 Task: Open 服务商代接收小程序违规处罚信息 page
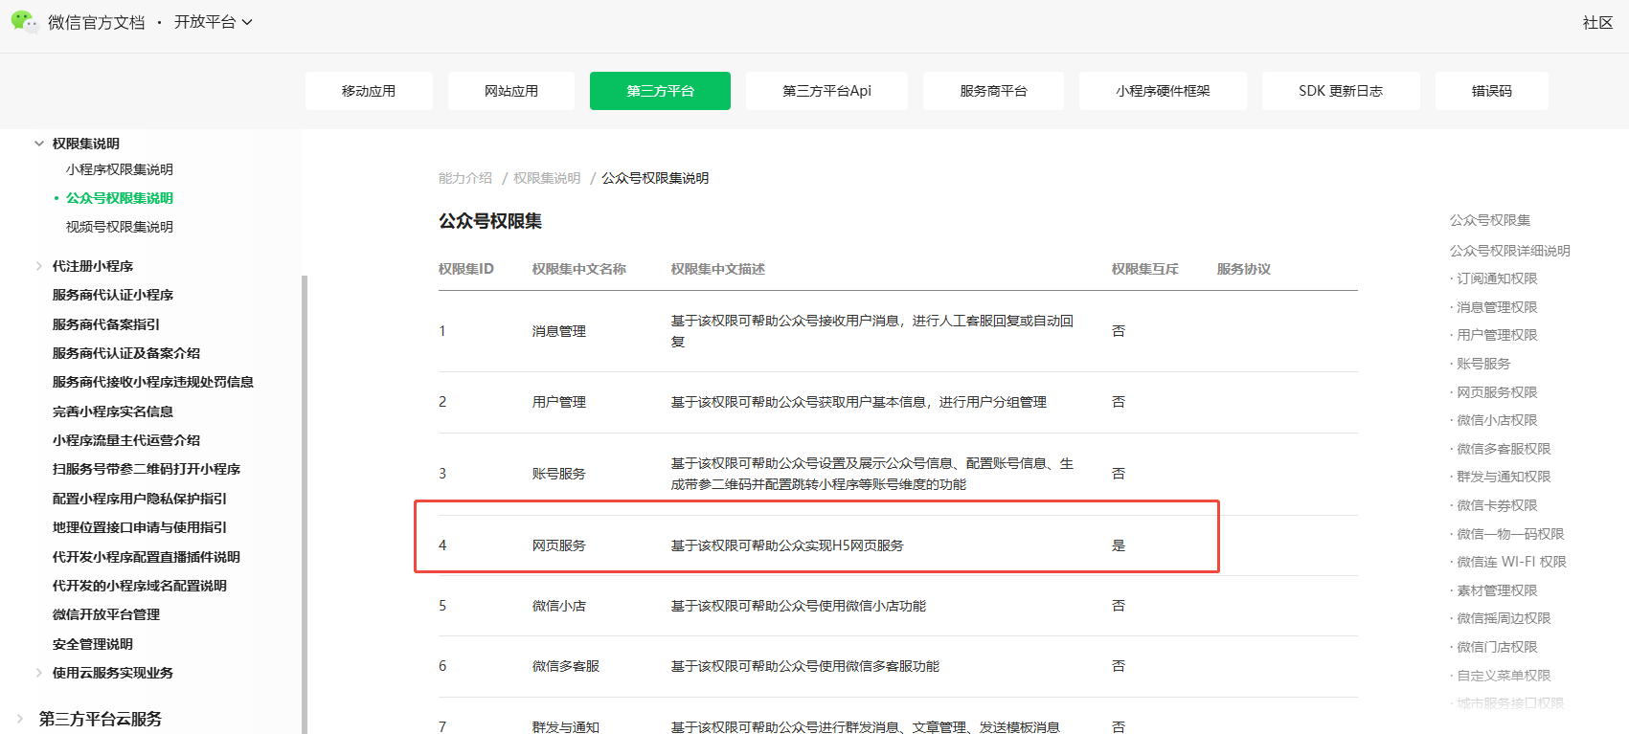[x=153, y=382]
